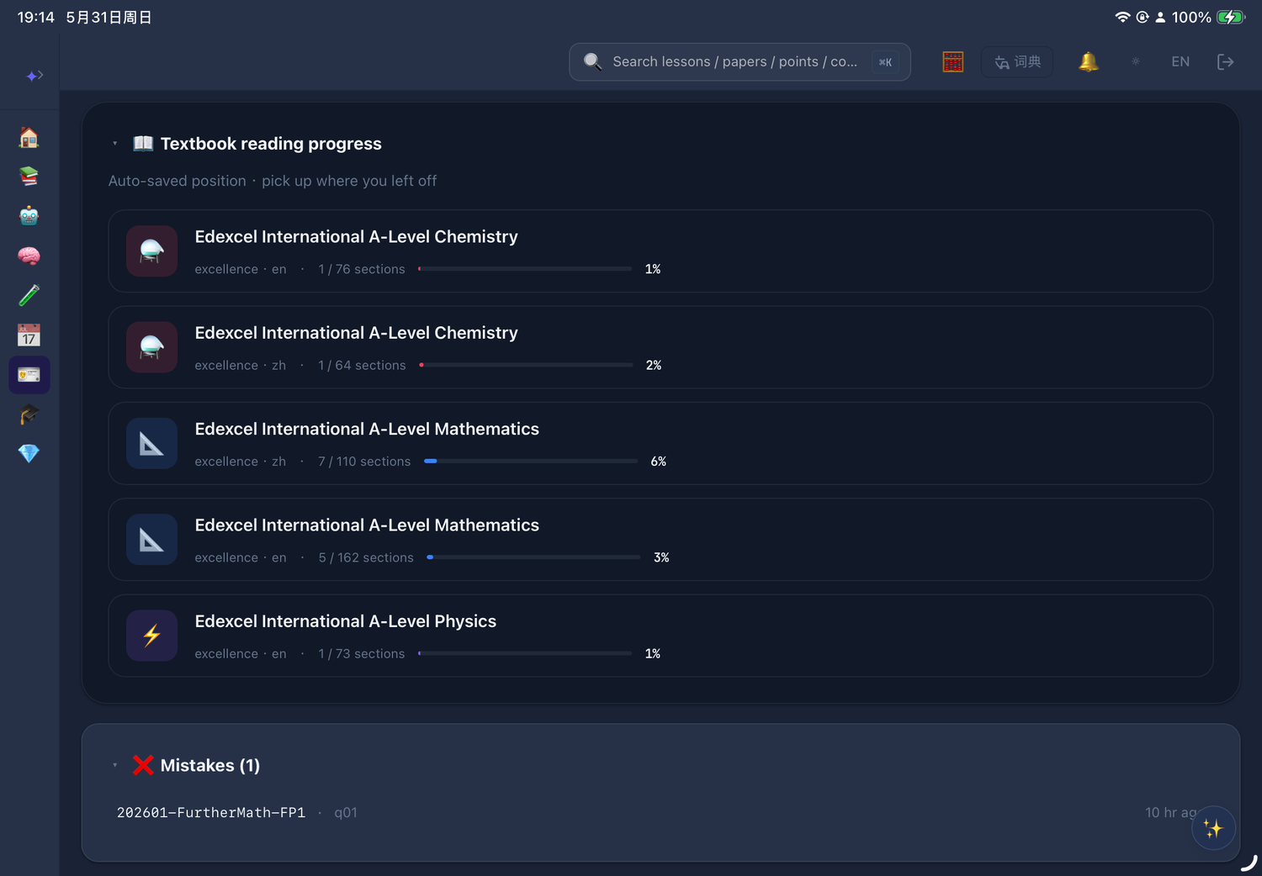Click the set-square icon of the 110-section Mathematics book
This screenshot has width=1262, height=876.
[151, 443]
